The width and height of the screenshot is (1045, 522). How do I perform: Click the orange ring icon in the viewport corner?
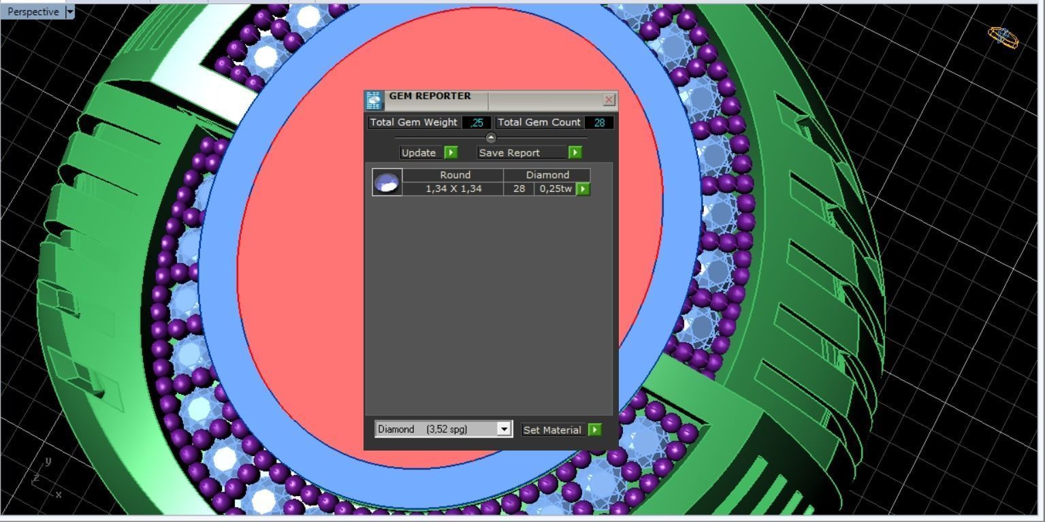[1004, 37]
